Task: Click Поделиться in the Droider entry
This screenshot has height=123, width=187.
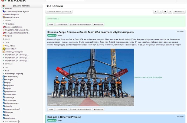Action: (x=62, y=25)
